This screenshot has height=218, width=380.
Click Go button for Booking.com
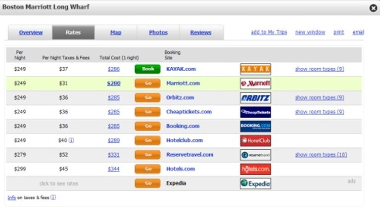coord(147,126)
